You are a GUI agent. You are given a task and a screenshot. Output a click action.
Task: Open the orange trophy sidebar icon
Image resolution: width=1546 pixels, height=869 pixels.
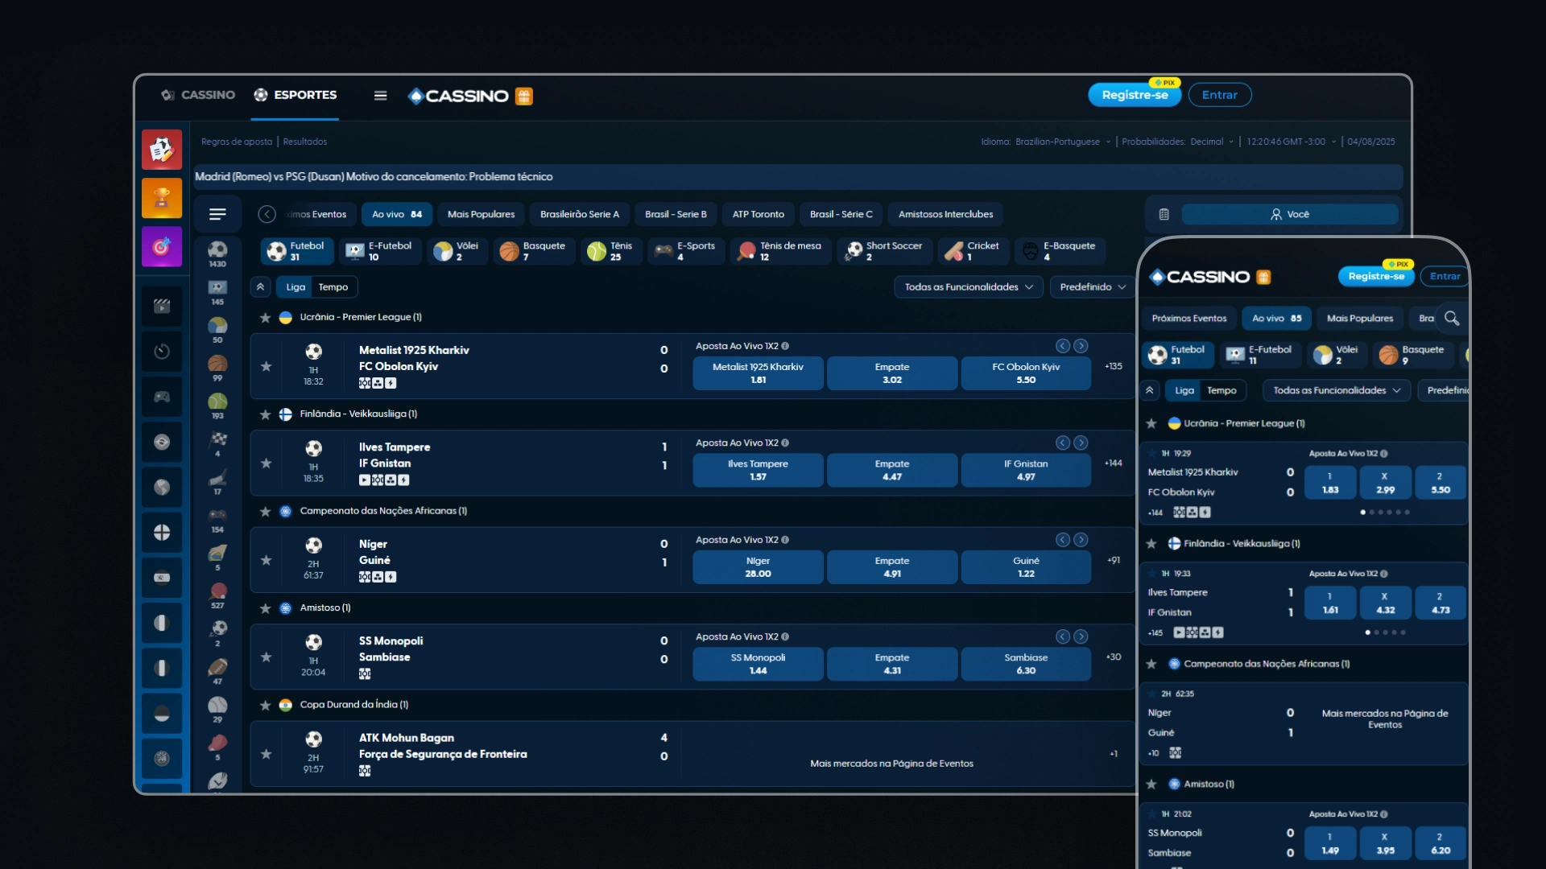click(162, 198)
